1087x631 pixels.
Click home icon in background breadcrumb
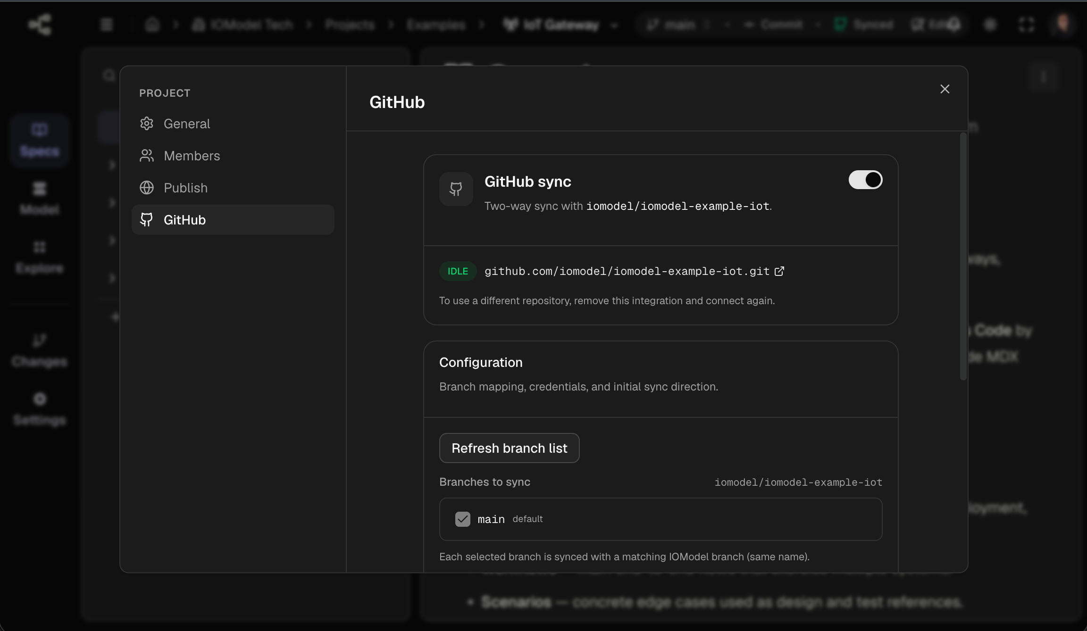tap(152, 24)
